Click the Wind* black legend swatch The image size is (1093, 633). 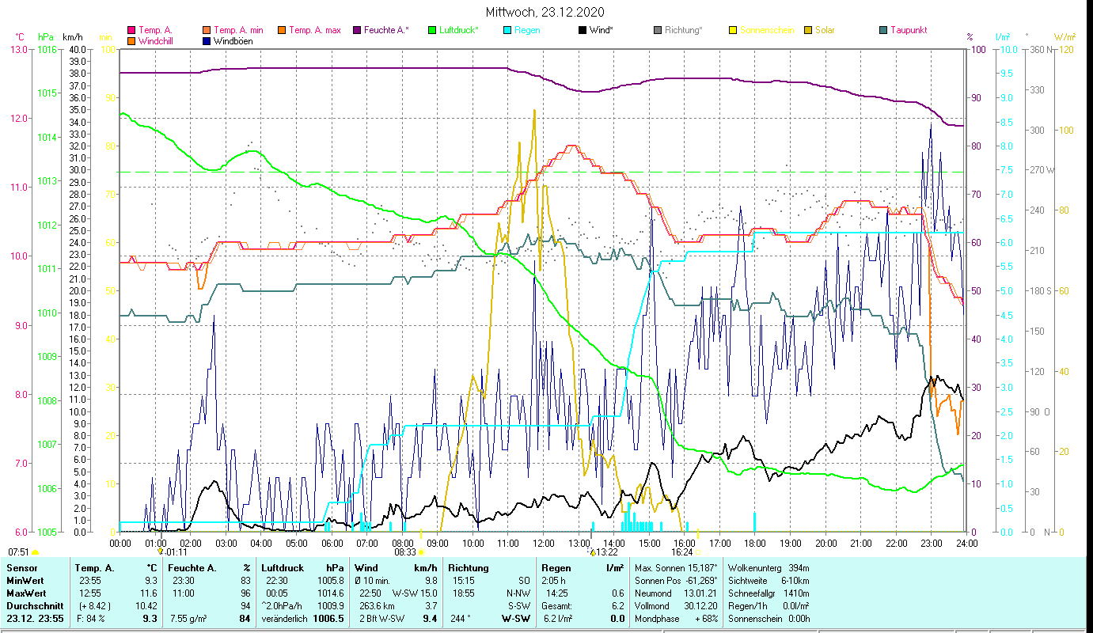[582, 31]
